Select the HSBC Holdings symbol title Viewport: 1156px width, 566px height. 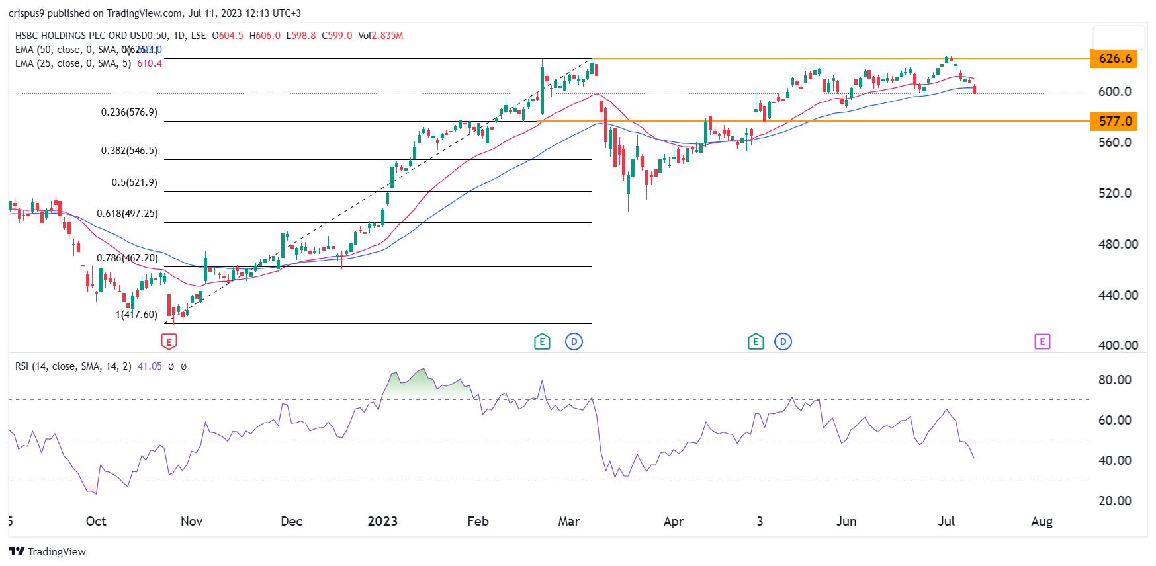110,36
